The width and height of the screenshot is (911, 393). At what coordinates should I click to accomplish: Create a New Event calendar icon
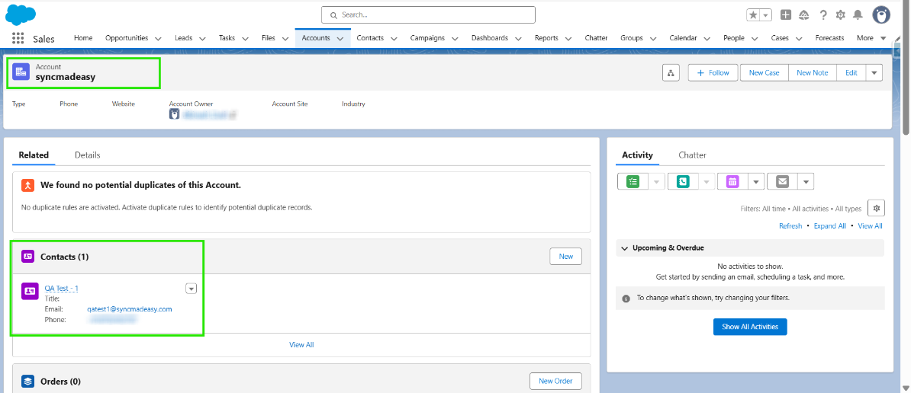coord(732,181)
